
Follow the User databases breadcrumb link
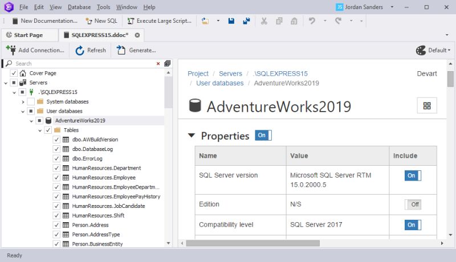pos(220,83)
